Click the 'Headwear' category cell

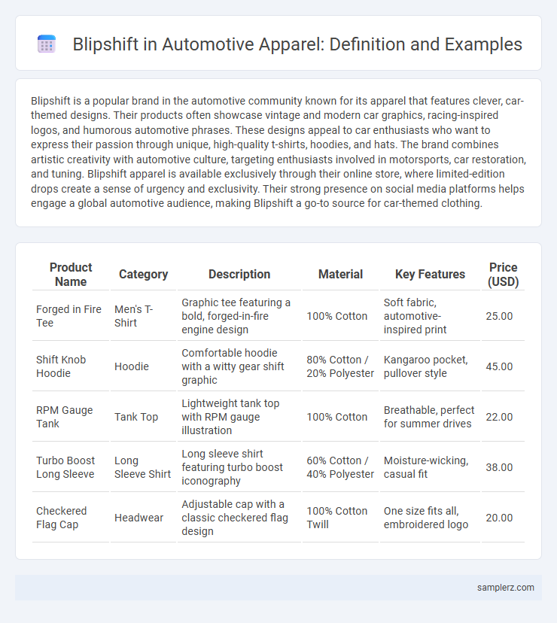[143, 518]
